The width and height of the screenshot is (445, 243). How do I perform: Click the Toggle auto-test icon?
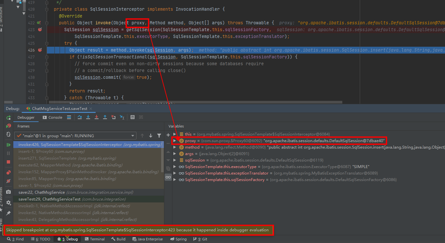click(8, 134)
